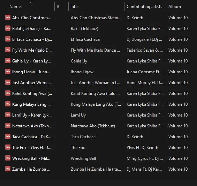Click title Fly With Me (Italo Dance ...
This screenshot has height=186, width=197.
(95, 50)
